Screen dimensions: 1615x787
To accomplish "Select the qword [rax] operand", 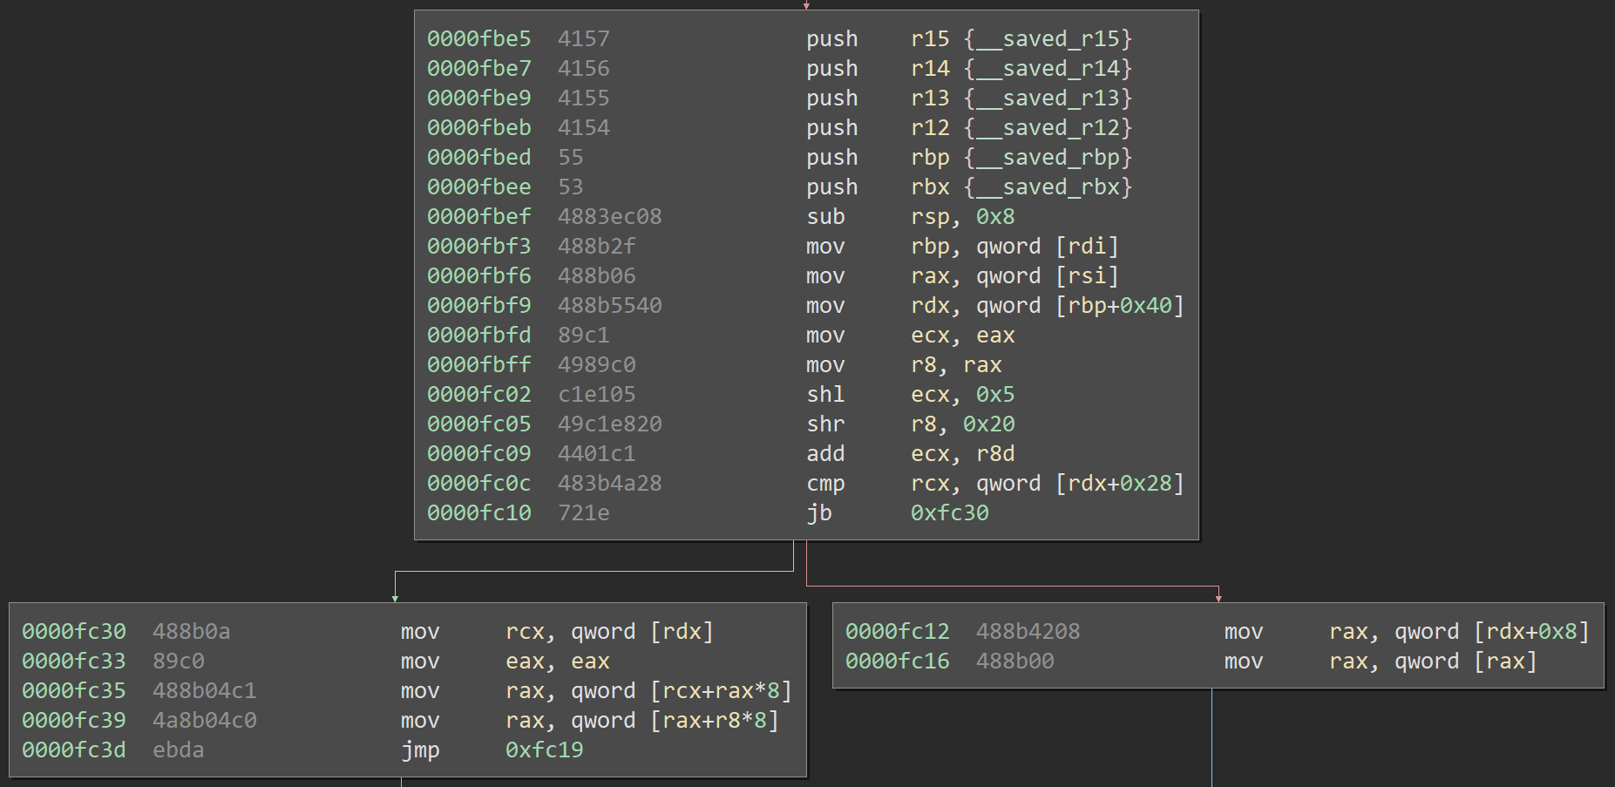I will point(1465,661).
